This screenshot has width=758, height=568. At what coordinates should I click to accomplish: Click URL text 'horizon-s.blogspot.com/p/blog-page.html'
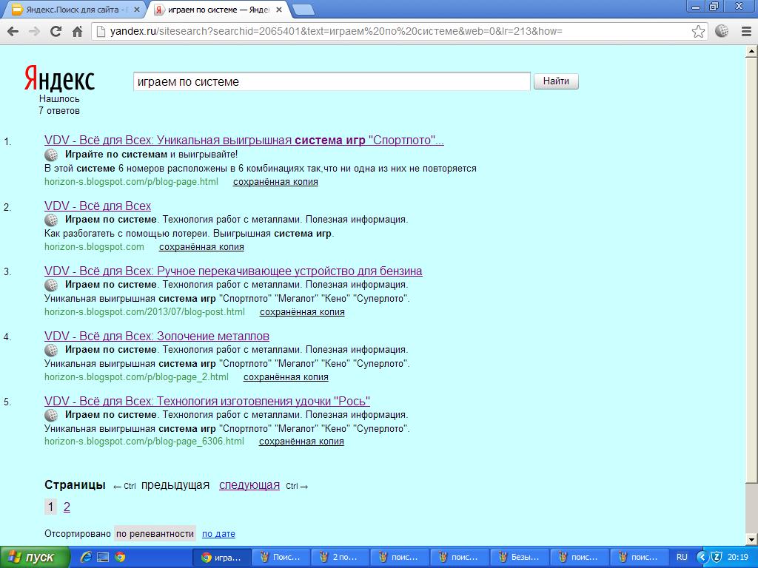pos(132,182)
